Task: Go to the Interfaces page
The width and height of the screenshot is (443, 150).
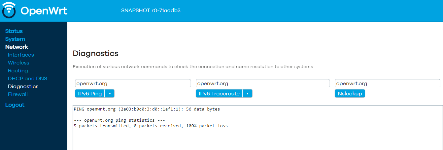Action: coord(21,55)
